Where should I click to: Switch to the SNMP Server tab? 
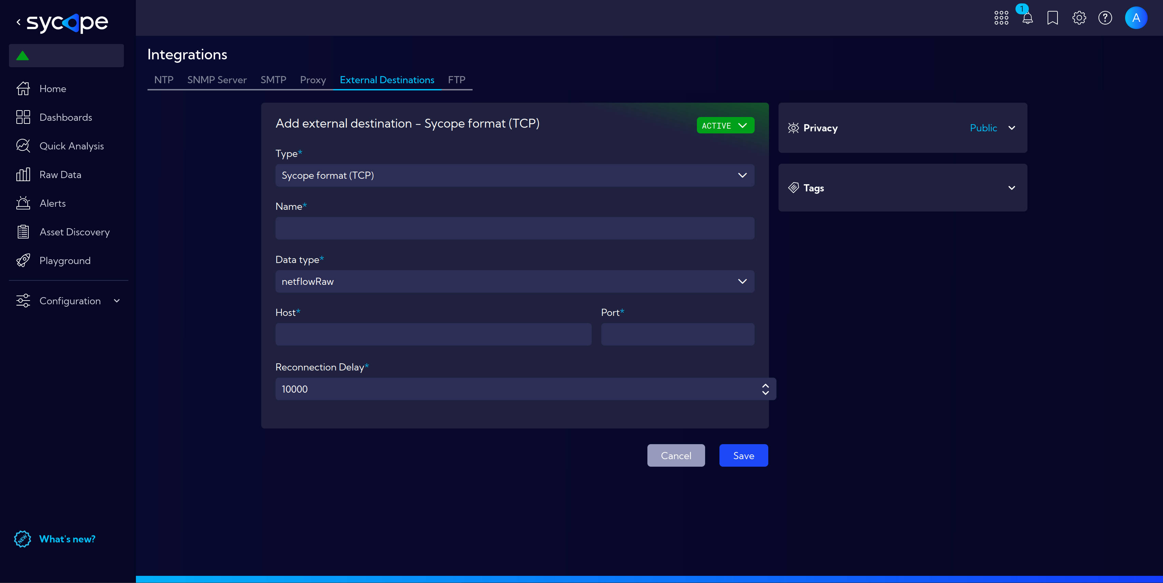[x=217, y=80]
